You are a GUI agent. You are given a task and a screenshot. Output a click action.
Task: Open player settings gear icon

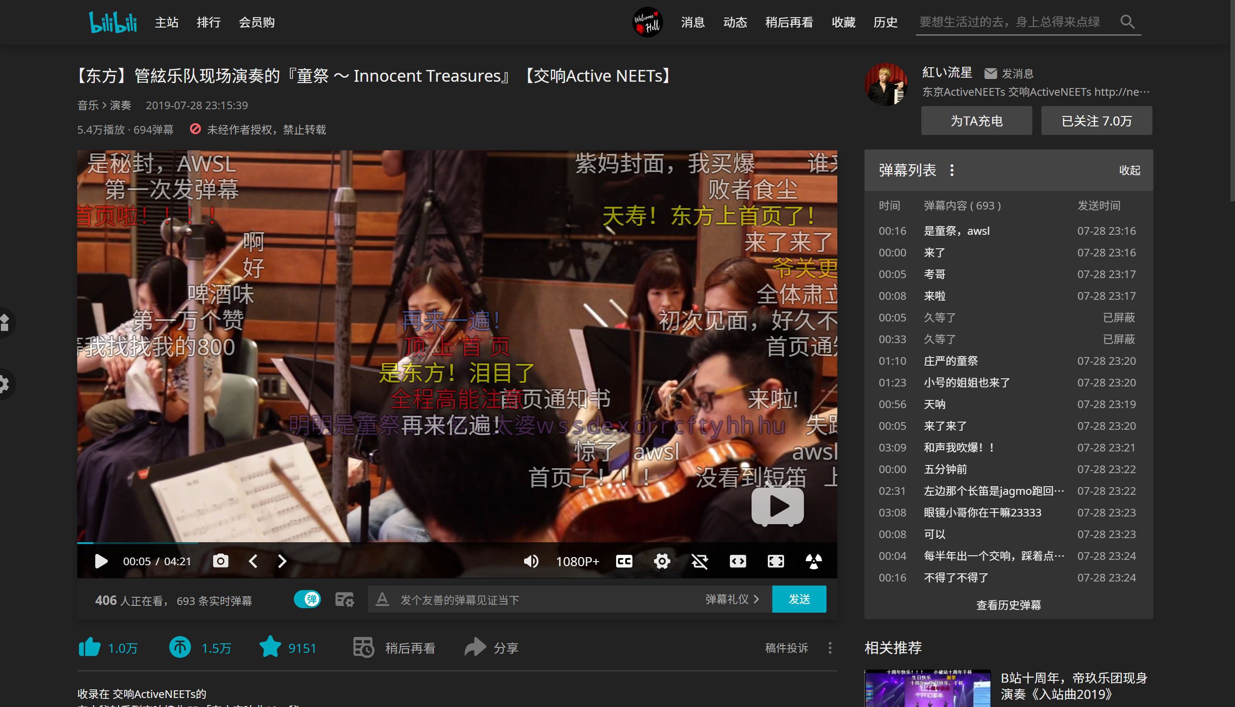point(662,561)
